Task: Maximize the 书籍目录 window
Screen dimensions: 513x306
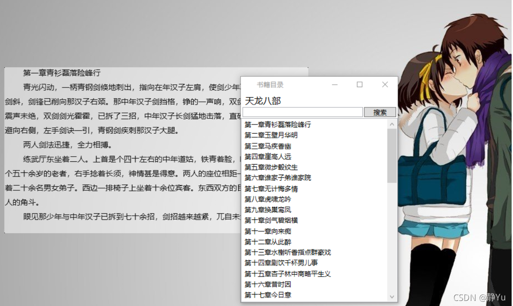Action: pos(360,85)
